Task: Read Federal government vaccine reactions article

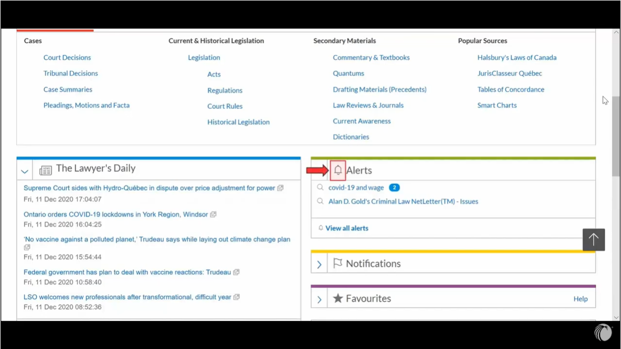Action: (x=127, y=272)
